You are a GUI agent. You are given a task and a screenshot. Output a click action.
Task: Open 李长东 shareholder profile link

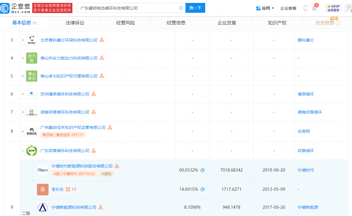(58, 189)
